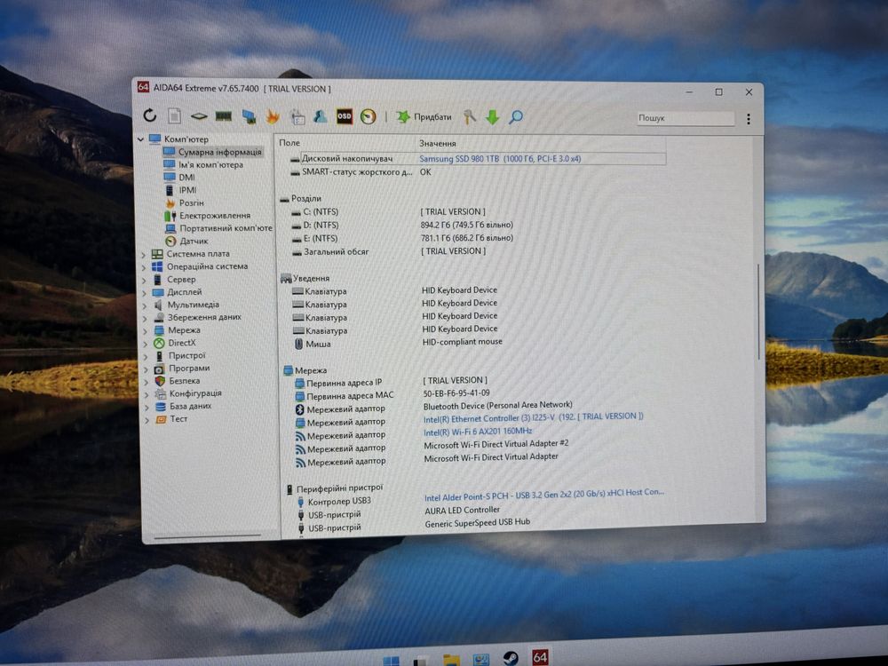Expand the Мультимедіа node

pyautogui.click(x=145, y=305)
